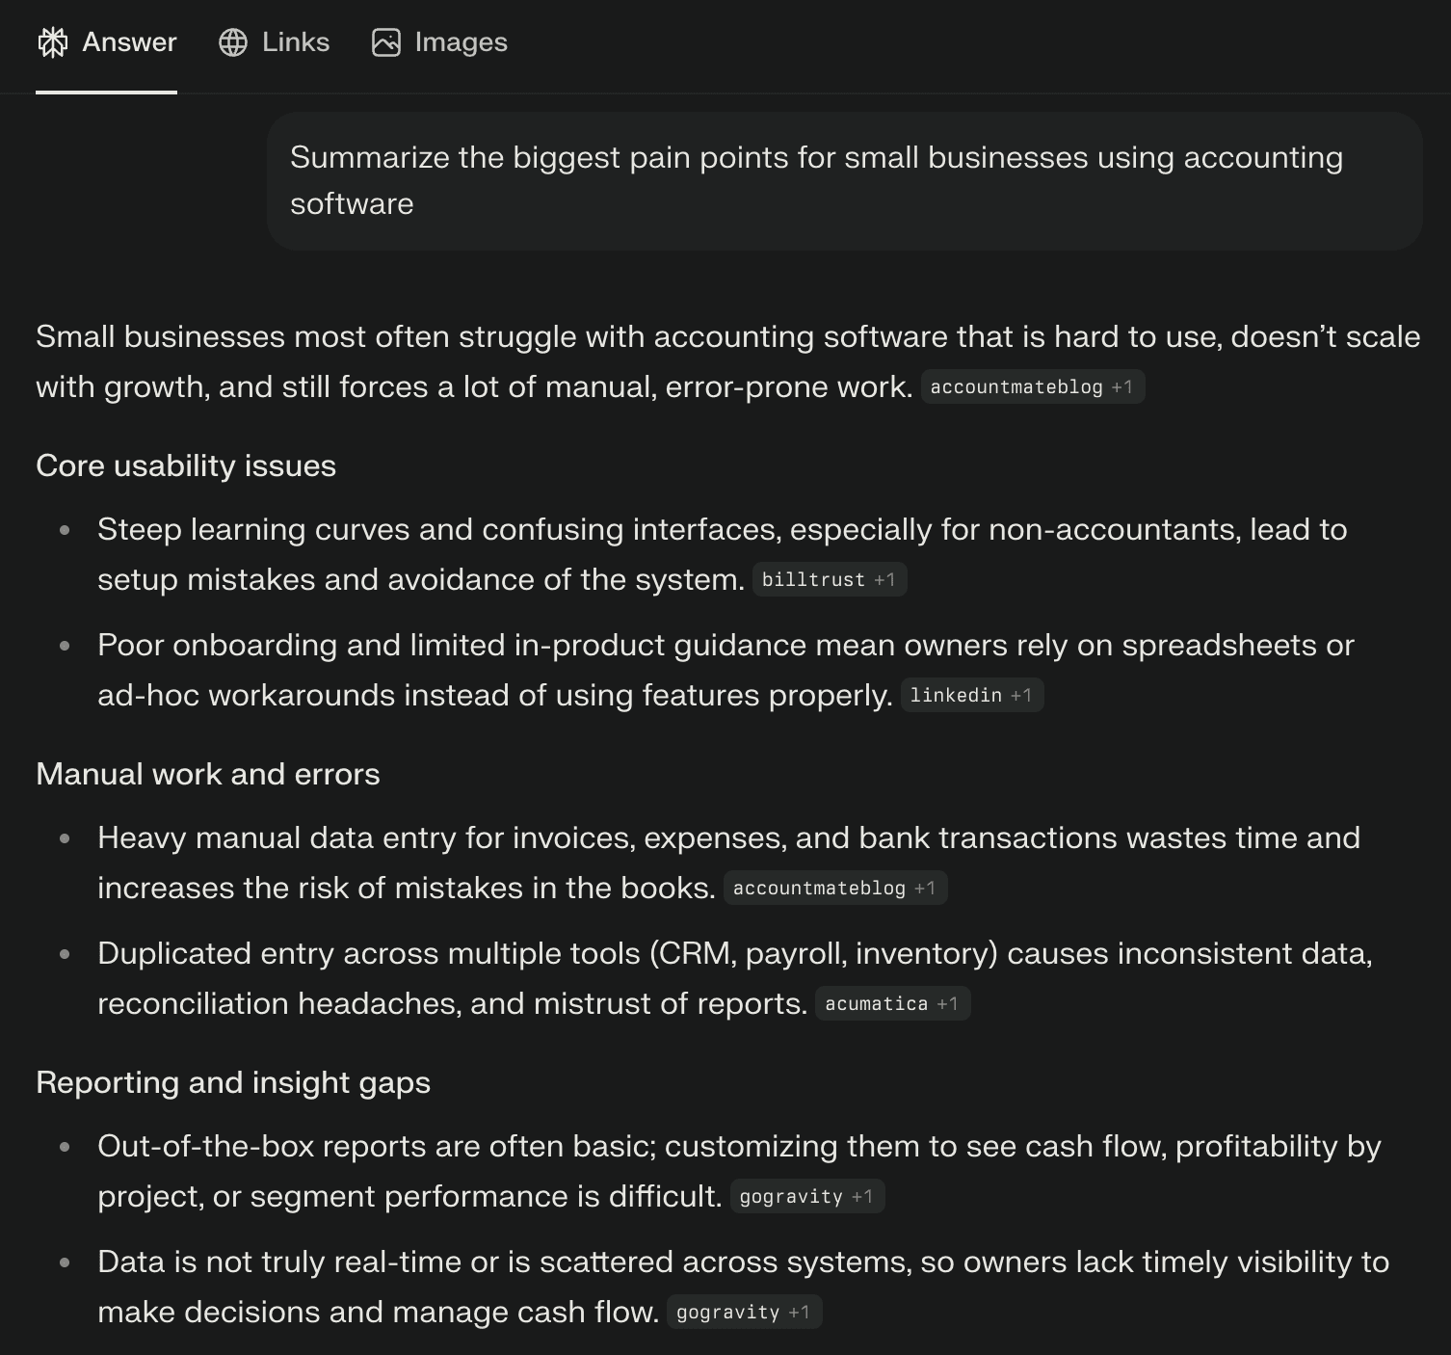Open gogravity citation after segment performance bullet
Viewport: 1451px width, 1355px height.
tap(806, 1197)
